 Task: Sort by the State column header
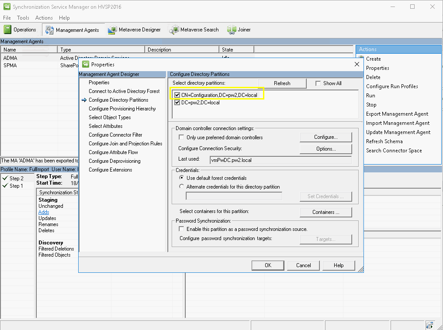[236, 50]
